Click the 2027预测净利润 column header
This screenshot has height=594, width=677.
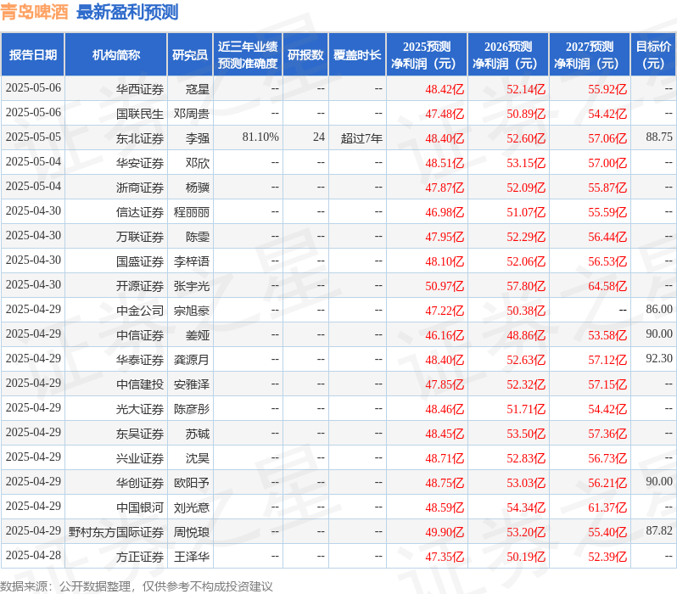click(x=590, y=55)
